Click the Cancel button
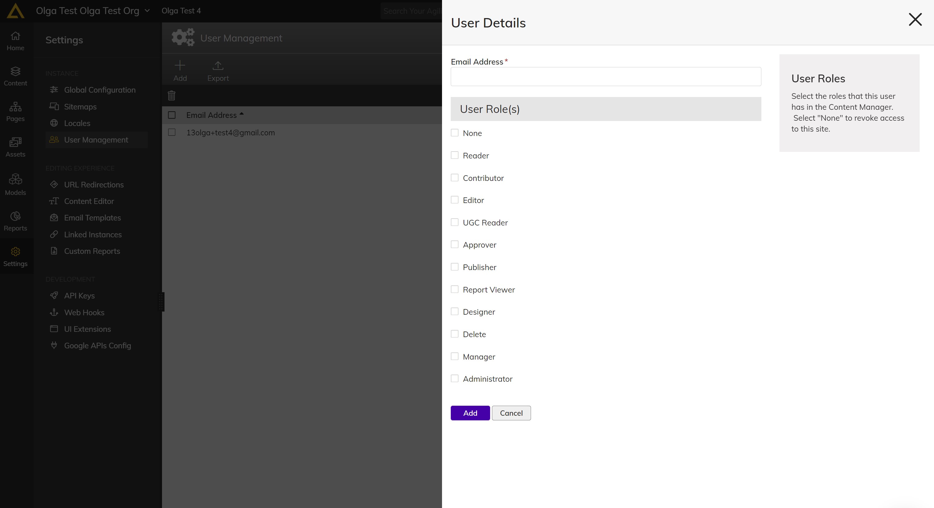This screenshot has height=508, width=934. tap(511, 413)
